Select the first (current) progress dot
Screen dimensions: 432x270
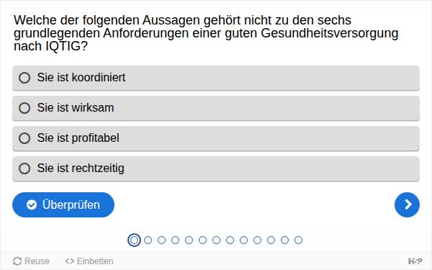point(134,240)
